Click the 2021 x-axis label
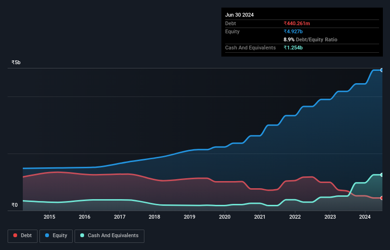Image resolution: width=390 pixels, height=250 pixels. 260,217
